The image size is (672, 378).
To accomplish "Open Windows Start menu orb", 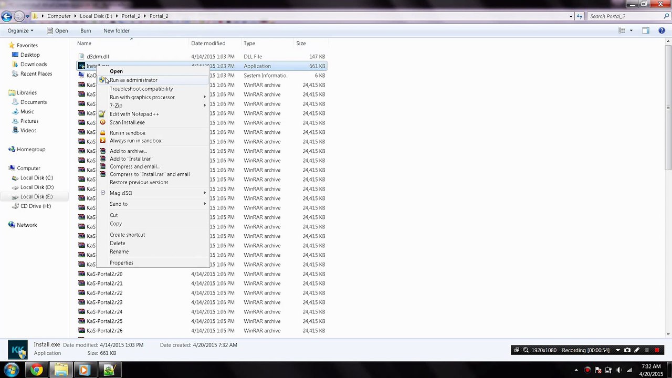I will (11, 370).
